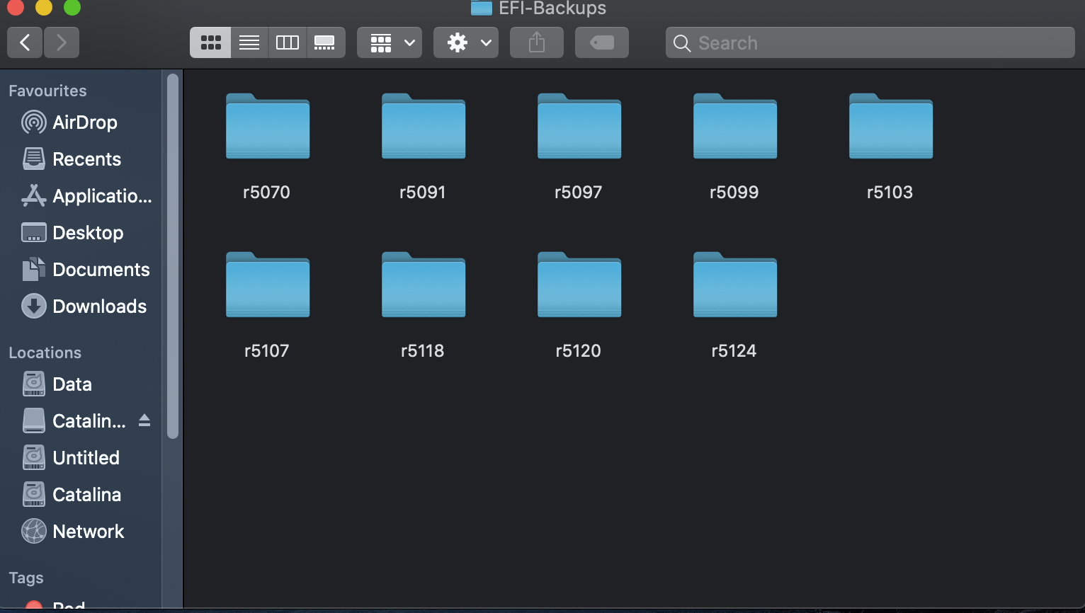This screenshot has height=613, width=1085.
Task: Open the group-by arrangement dropdown
Action: [390, 42]
